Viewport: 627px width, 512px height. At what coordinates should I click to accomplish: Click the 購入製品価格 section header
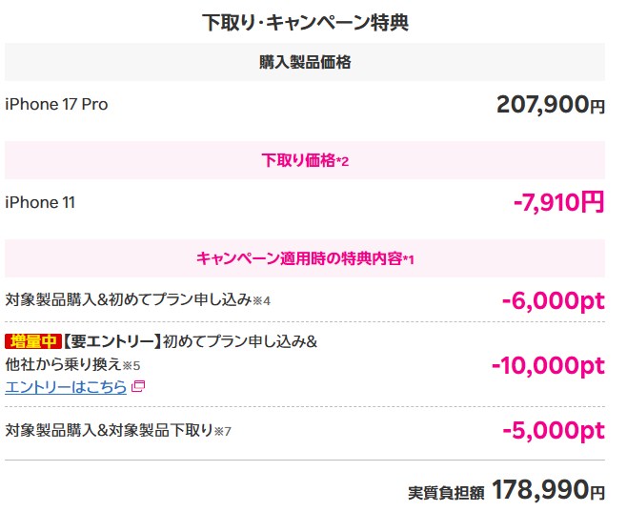coord(305,63)
